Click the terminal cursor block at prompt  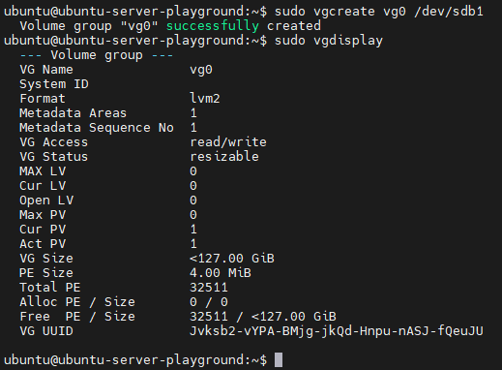coord(279,360)
